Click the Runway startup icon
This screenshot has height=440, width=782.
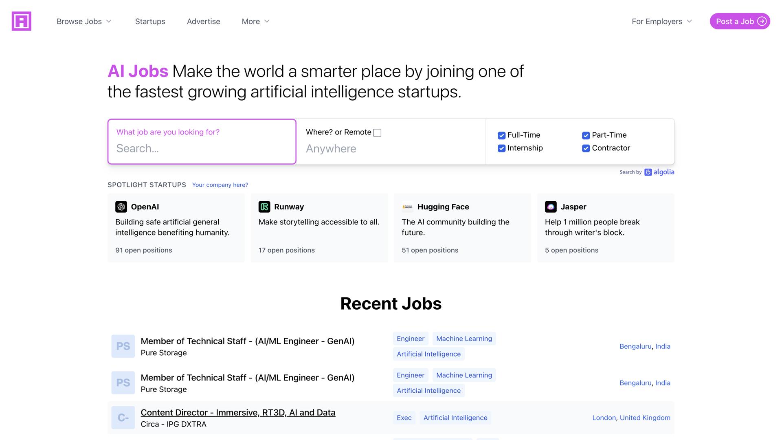264,207
